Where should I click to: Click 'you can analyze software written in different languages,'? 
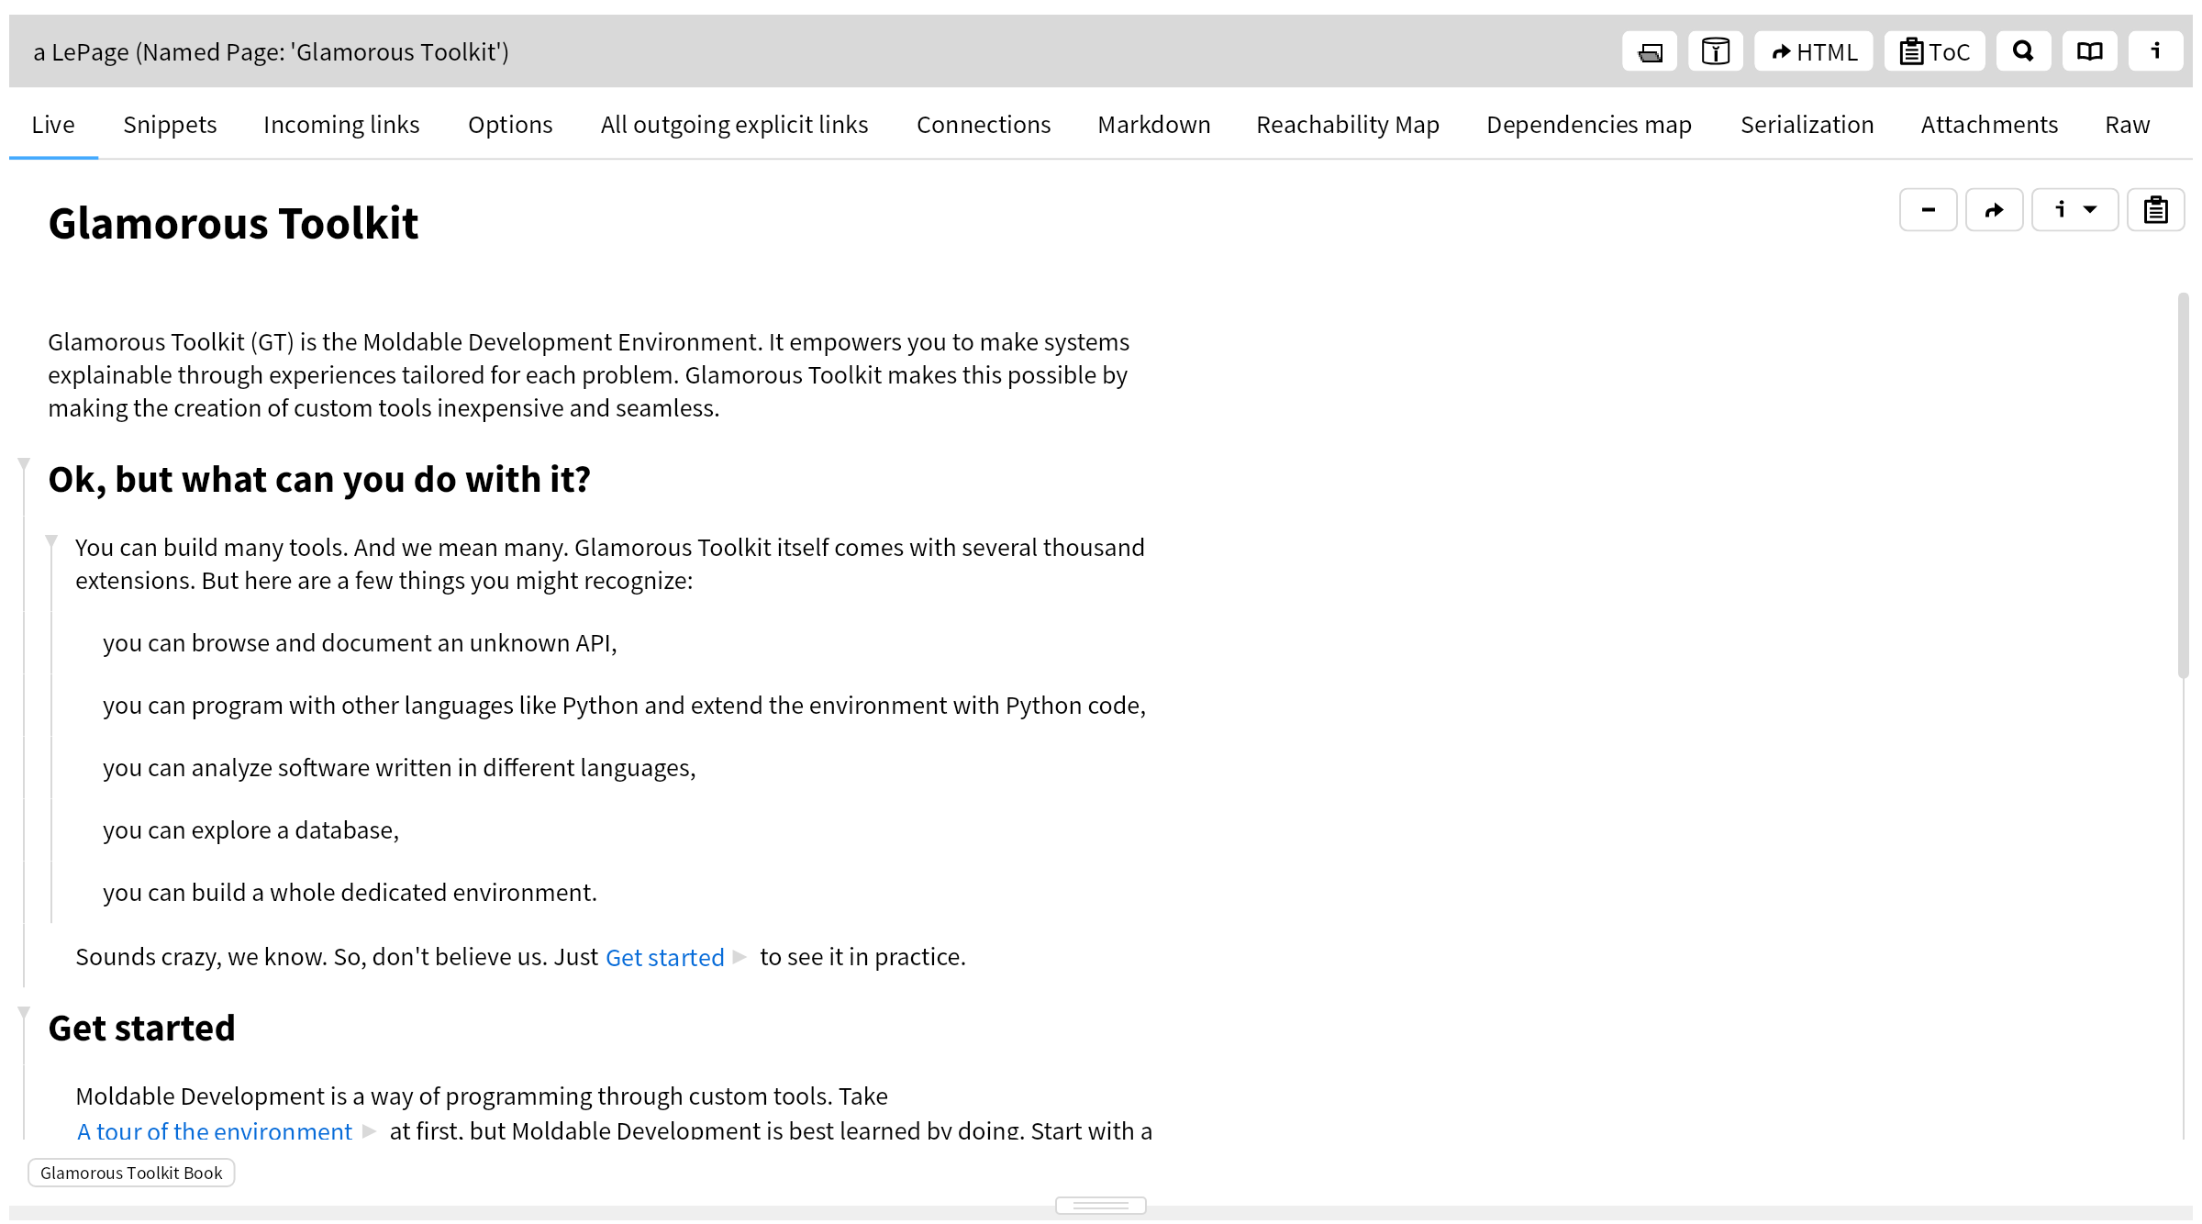click(399, 767)
